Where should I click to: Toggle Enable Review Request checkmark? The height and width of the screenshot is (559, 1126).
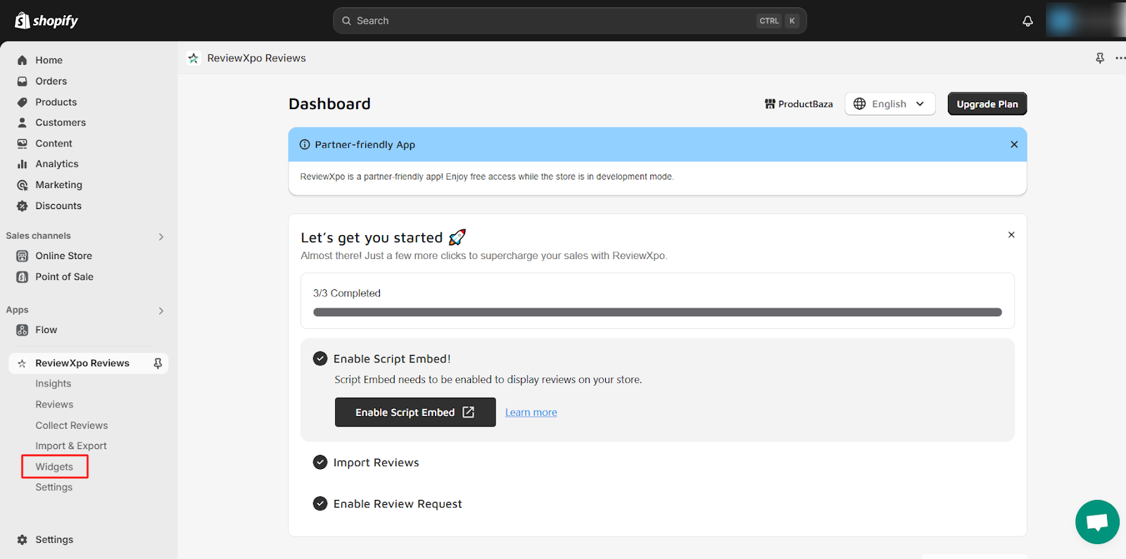coord(320,503)
